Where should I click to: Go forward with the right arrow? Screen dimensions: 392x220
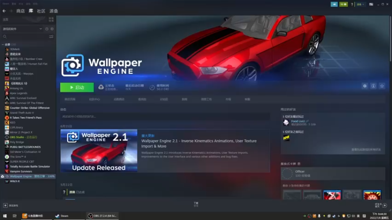click(x=11, y=11)
